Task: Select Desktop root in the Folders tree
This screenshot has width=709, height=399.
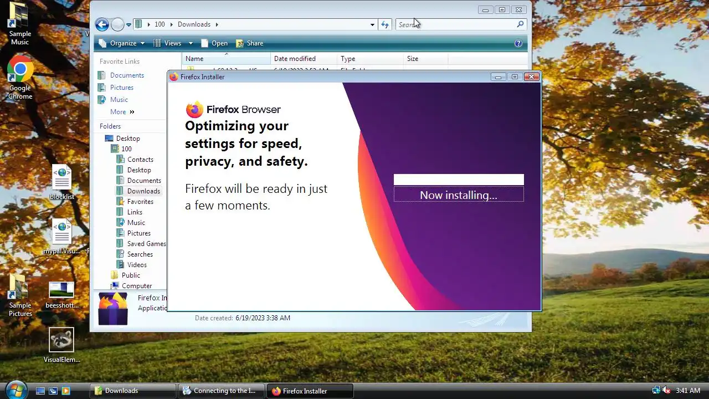Action: pyautogui.click(x=128, y=139)
